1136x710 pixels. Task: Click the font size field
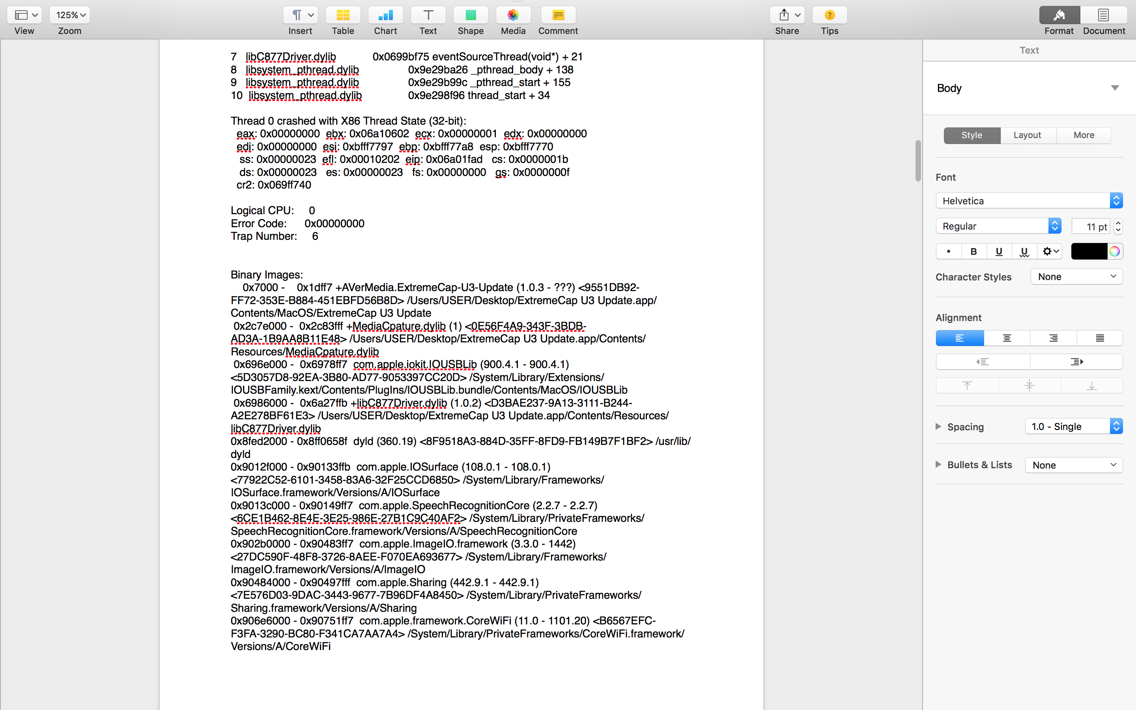(x=1091, y=226)
